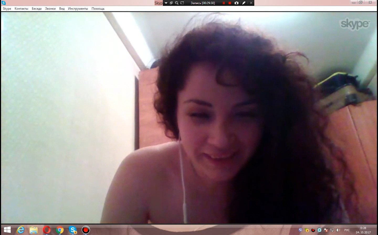This screenshot has width=378, height=235.
Task: Select the region capture icon in recorder
Action: pos(182,3)
